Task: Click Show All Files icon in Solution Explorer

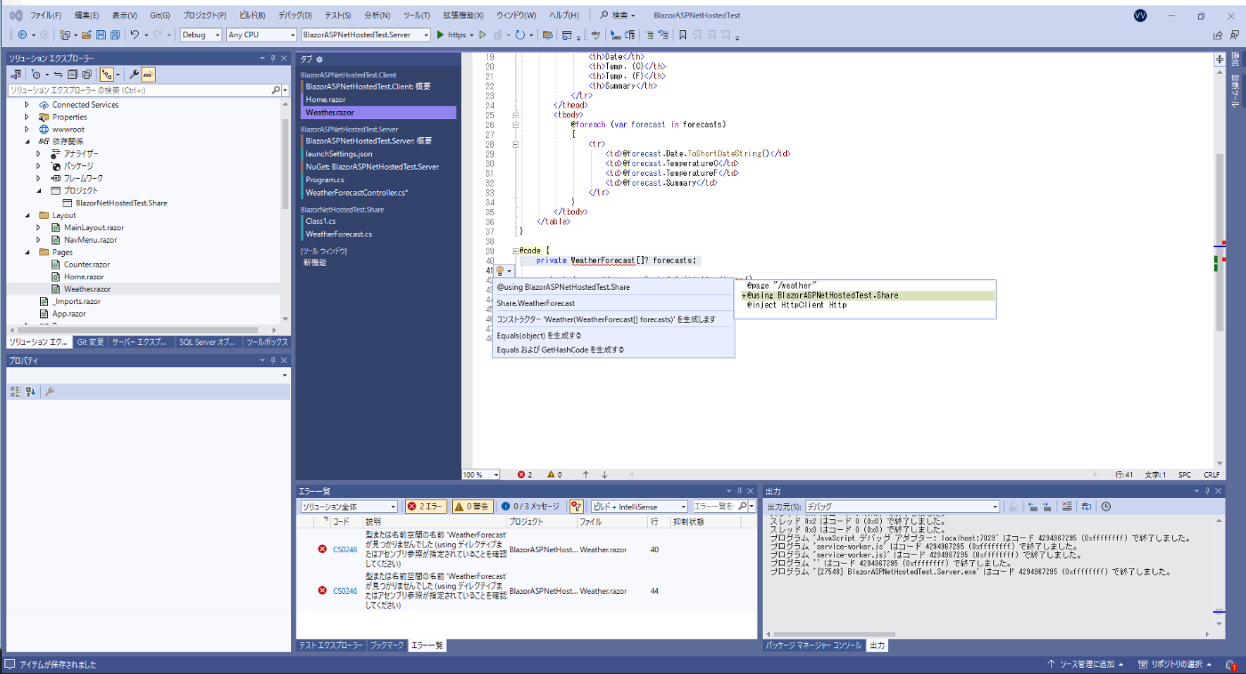Action: tap(86, 75)
